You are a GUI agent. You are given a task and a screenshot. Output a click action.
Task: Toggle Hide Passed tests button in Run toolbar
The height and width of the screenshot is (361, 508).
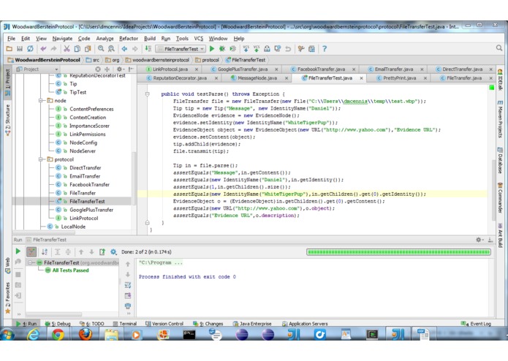31,252
